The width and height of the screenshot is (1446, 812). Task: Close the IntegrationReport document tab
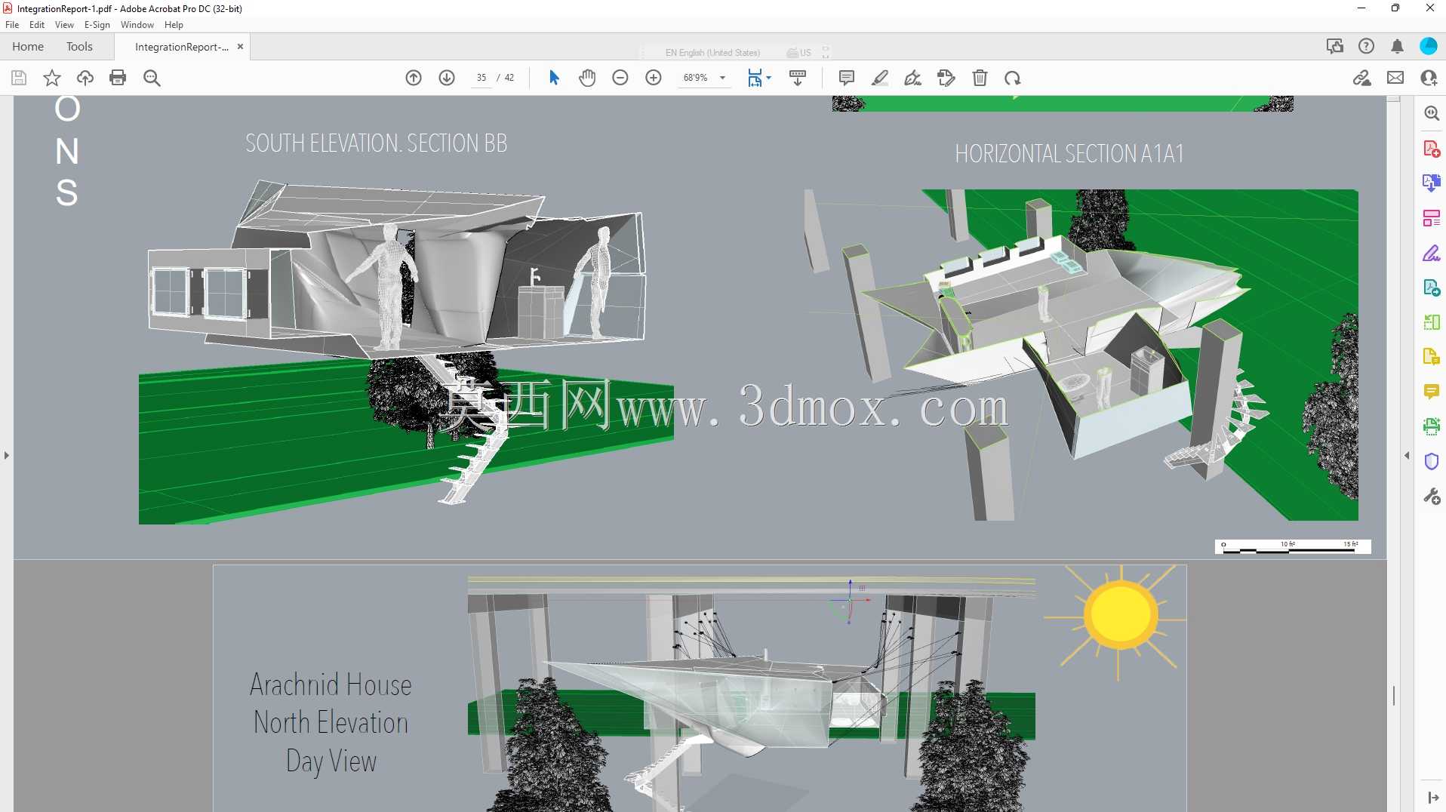pos(240,47)
